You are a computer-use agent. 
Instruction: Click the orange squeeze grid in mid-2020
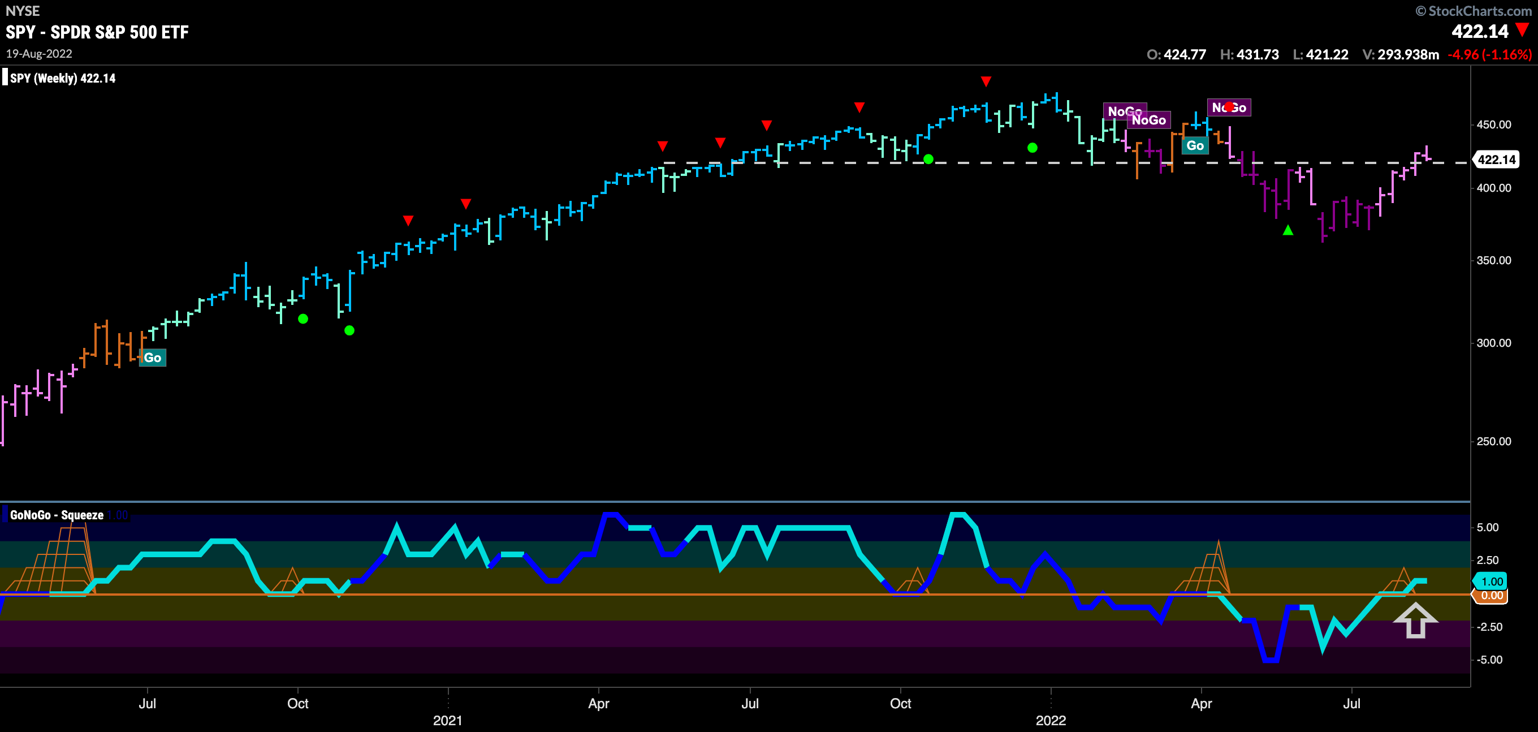(51, 559)
